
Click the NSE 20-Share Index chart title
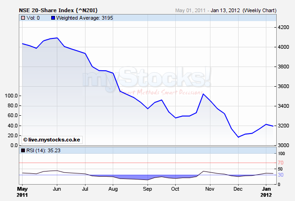pos(51,9)
